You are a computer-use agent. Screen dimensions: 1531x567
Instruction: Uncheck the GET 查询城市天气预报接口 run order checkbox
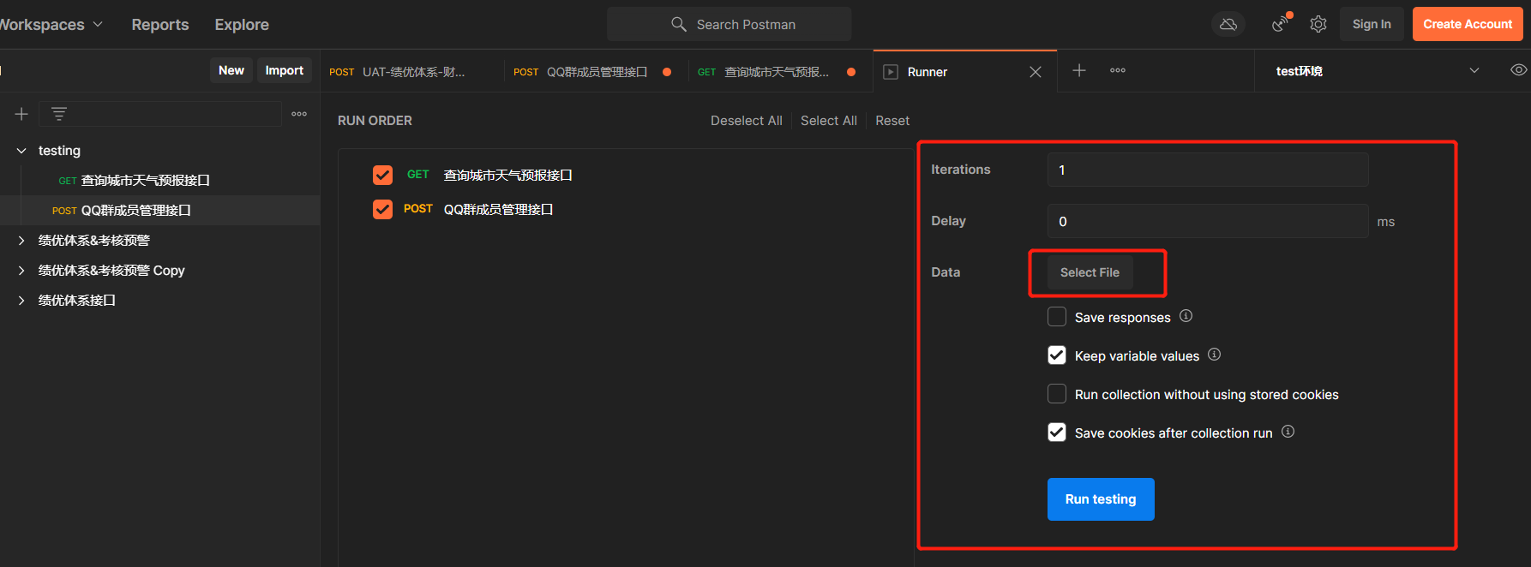382,175
